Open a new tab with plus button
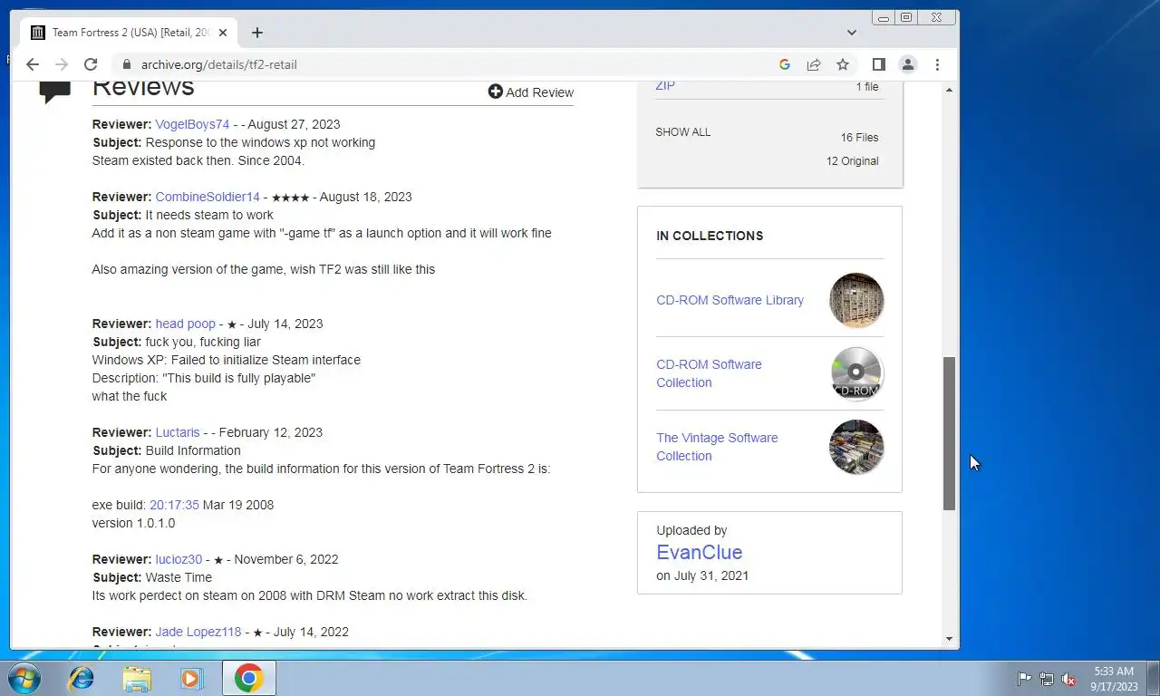This screenshot has width=1160, height=696. [x=257, y=33]
